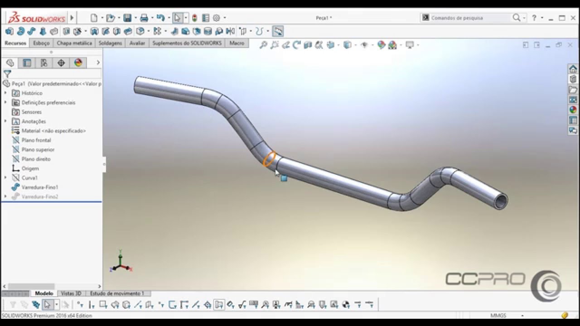This screenshot has height=326, width=580.
Task: Open the PropertyManager tab icon
Action: point(27,62)
